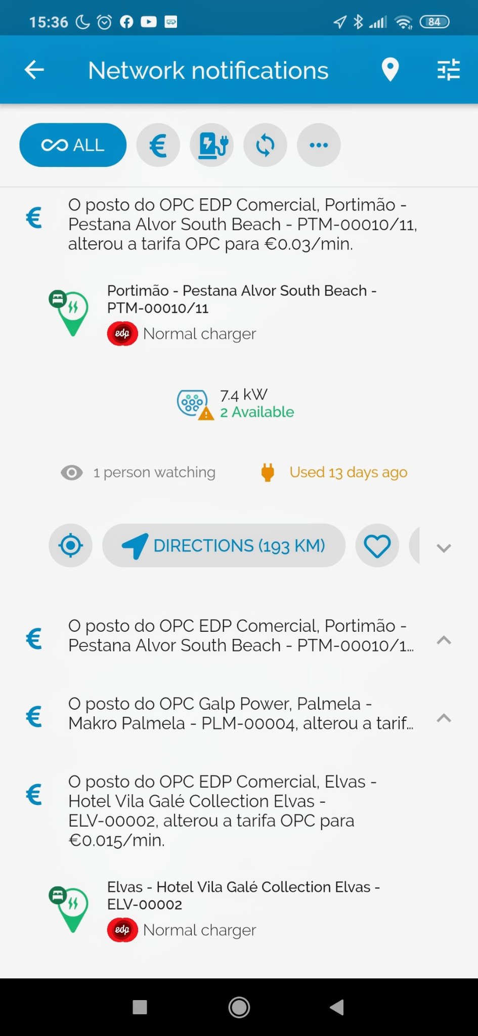The image size is (478, 1036).
Task: Filter notifications by euro tariff changes
Action: coord(158,145)
